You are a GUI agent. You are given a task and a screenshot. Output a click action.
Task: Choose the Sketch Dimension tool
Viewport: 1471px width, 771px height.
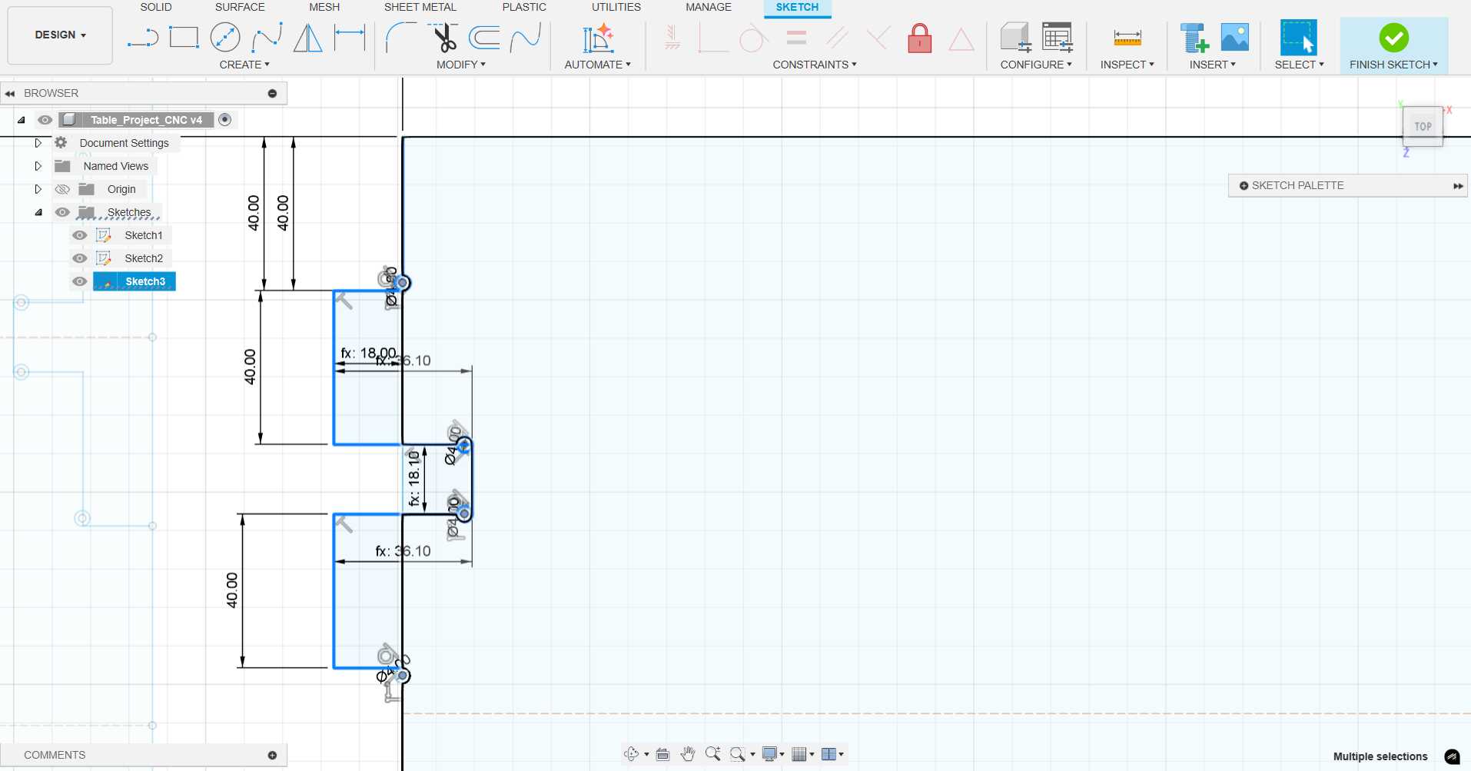click(x=350, y=38)
